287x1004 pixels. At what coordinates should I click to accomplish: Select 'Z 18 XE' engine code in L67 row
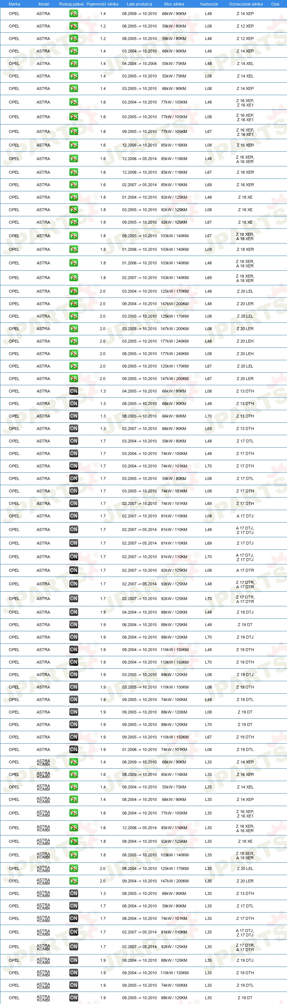[x=245, y=222]
